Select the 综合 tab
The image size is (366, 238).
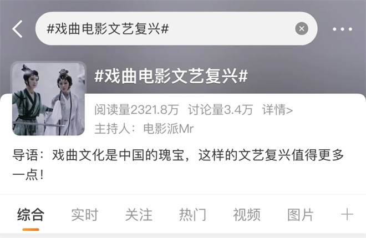click(31, 215)
